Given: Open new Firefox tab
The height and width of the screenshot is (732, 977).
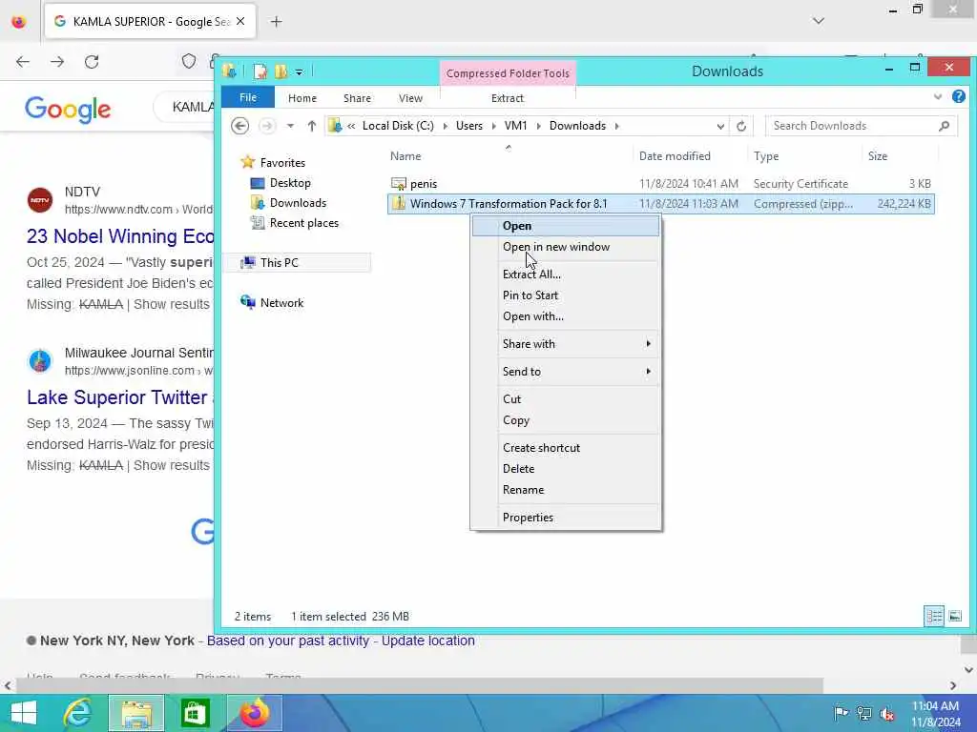Looking at the screenshot, I should pyautogui.click(x=277, y=22).
